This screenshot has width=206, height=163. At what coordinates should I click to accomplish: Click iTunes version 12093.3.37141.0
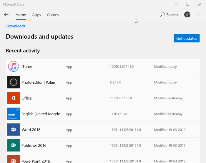coord(122,67)
